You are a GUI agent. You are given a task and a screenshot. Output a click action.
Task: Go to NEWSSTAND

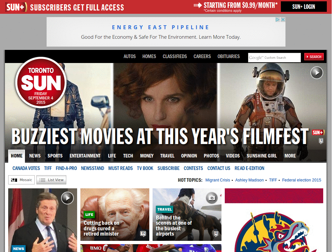click(93, 168)
